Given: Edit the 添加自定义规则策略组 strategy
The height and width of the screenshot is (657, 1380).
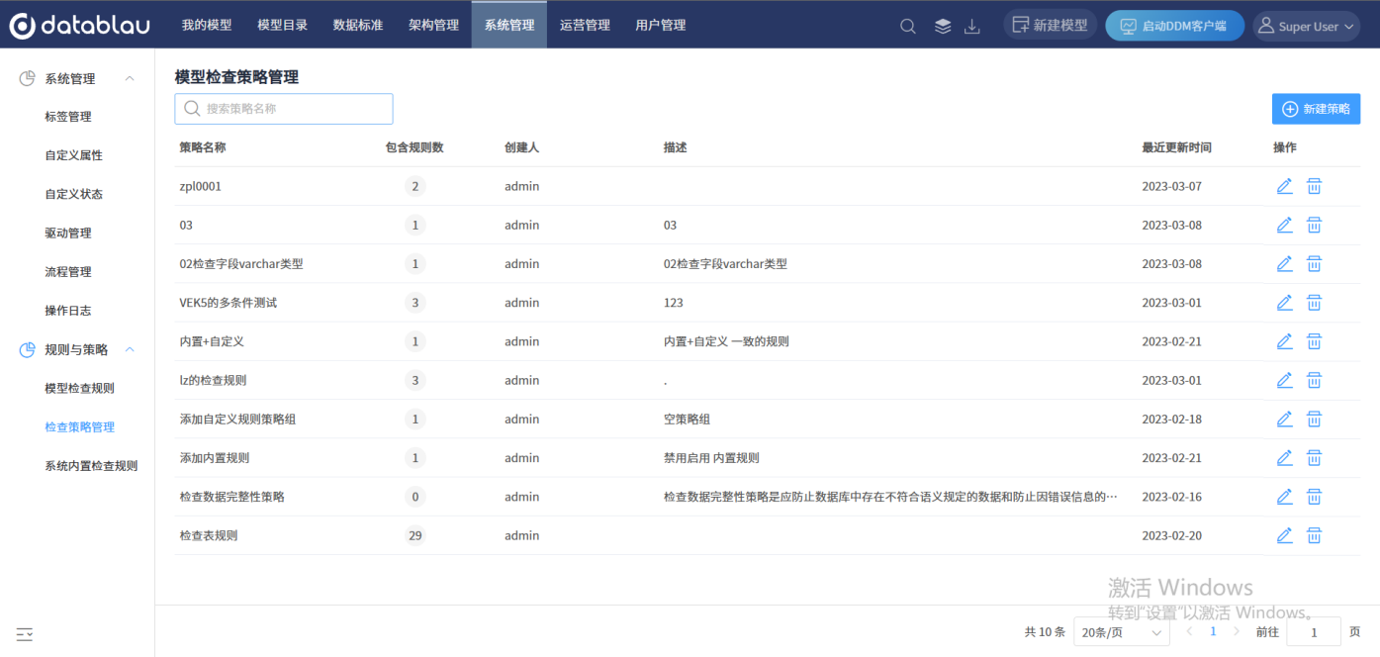Looking at the screenshot, I should click(1284, 419).
